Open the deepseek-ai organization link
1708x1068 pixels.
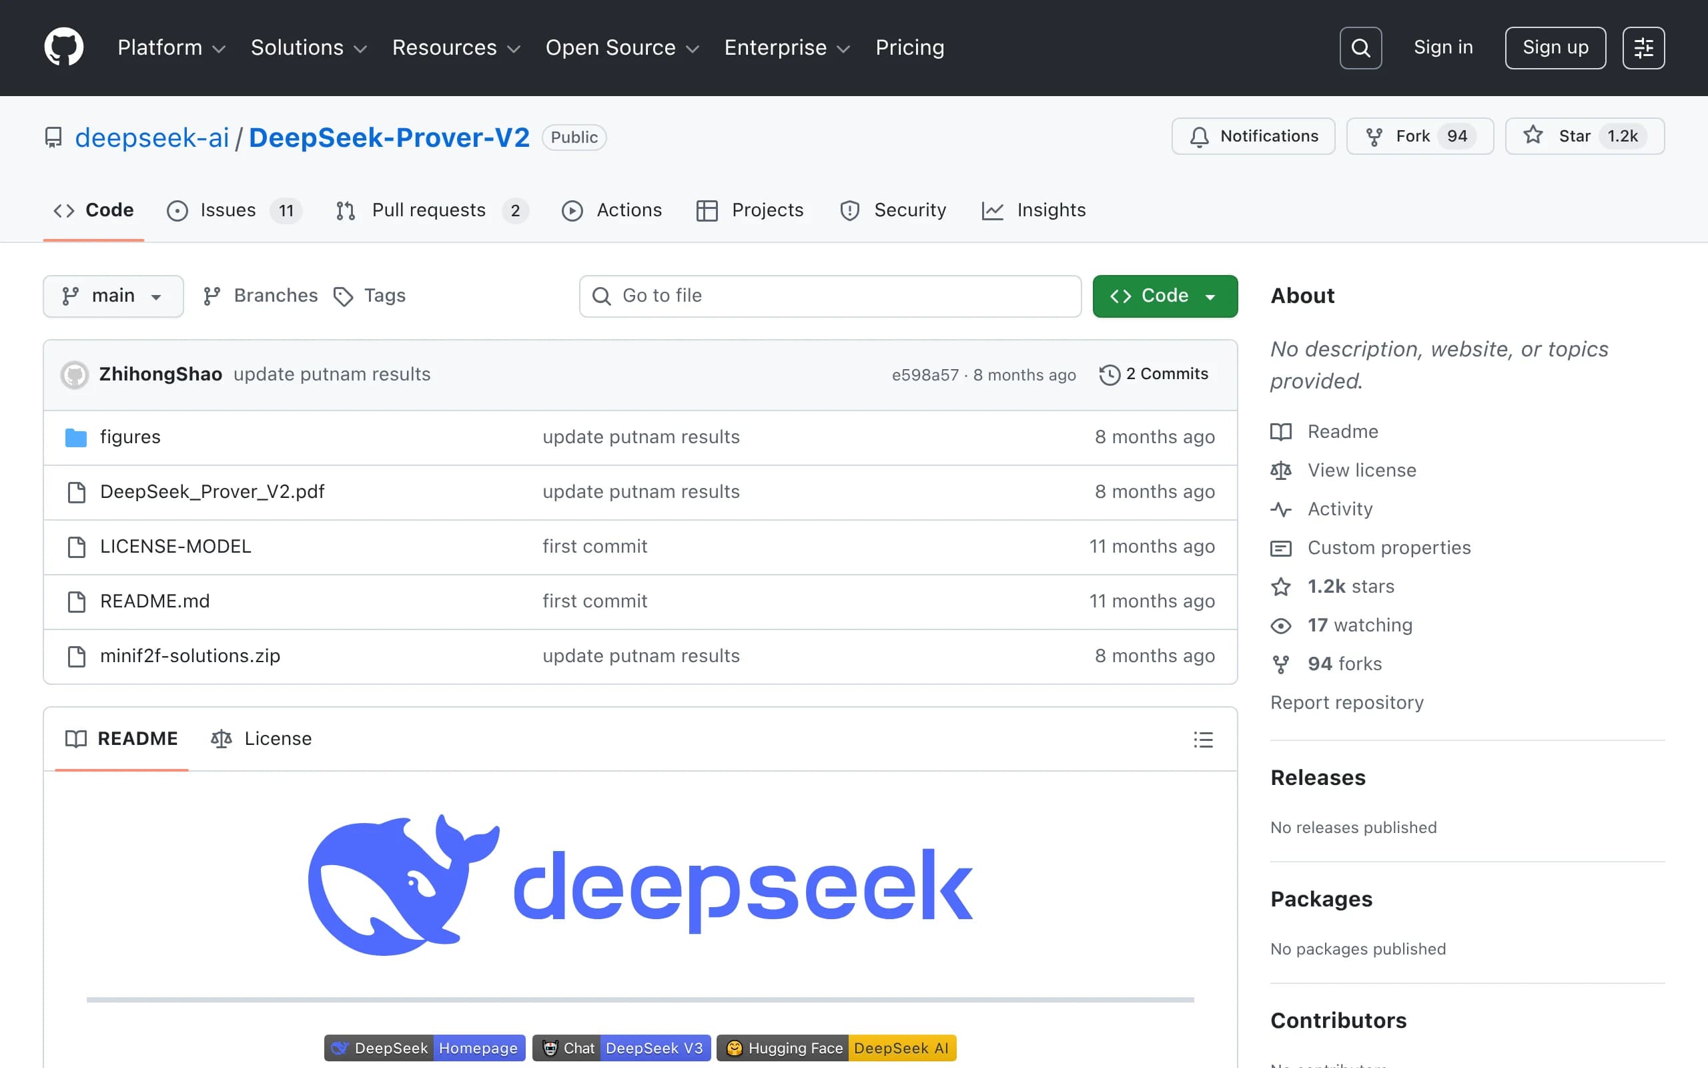pos(151,137)
